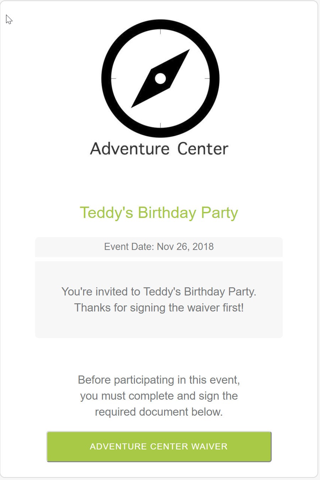Click the tip of the compass needle pointing northeast
The image size is (320, 480).
coord(188,51)
